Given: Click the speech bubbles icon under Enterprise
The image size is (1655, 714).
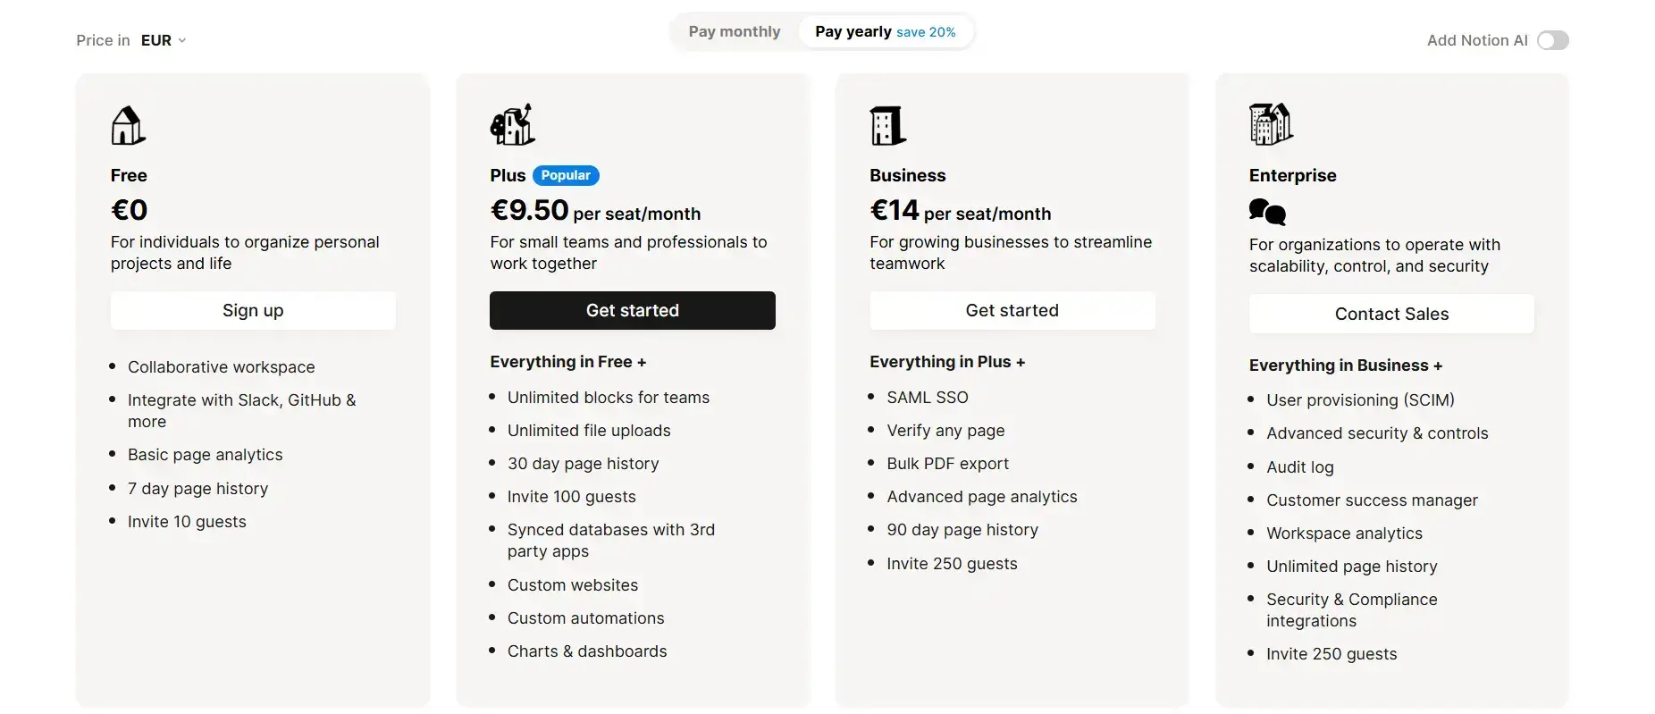Looking at the screenshot, I should click(x=1265, y=213).
